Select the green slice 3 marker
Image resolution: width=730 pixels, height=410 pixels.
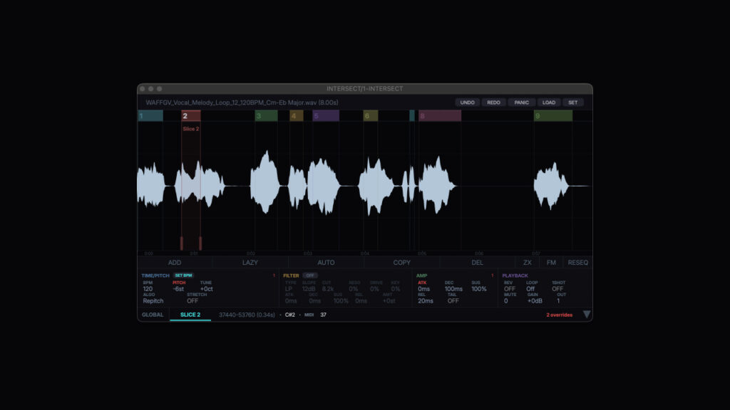pos(266,116)
